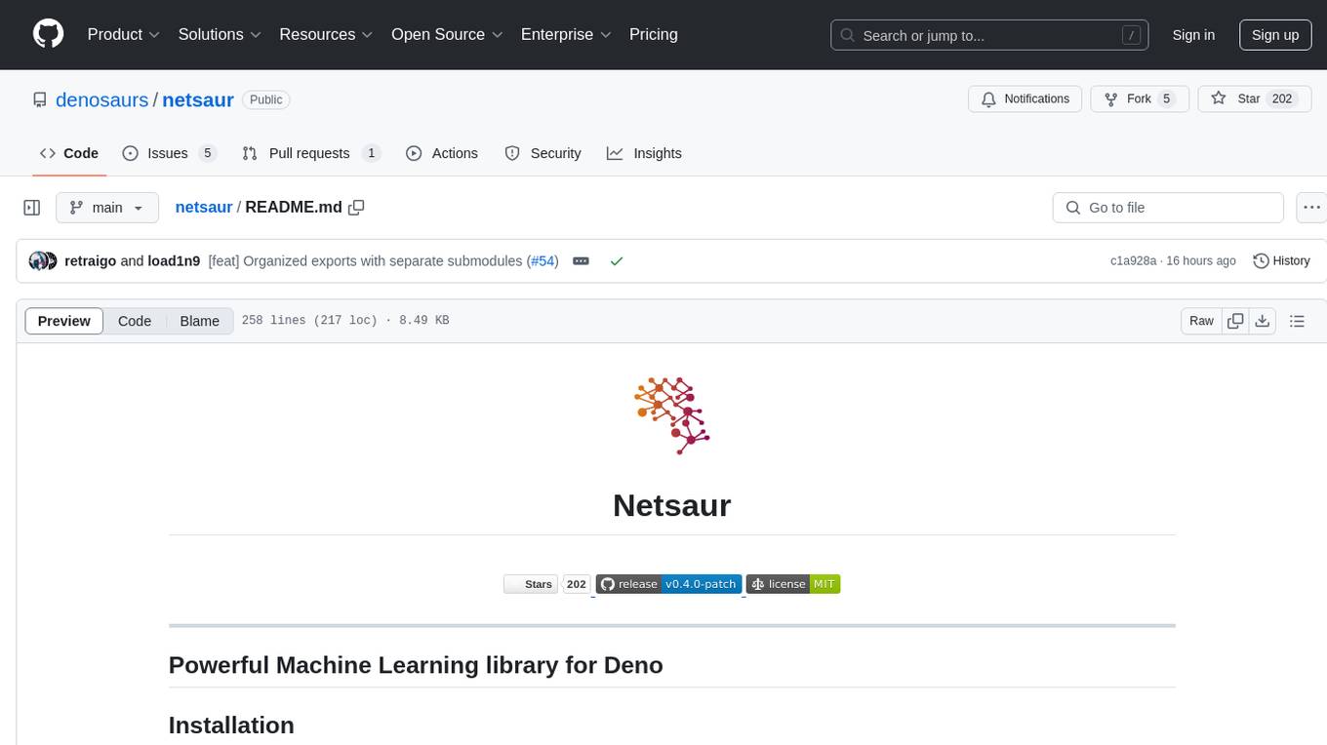Open the Pricing page
The image size is (1327, 745).
coord(654,34)
